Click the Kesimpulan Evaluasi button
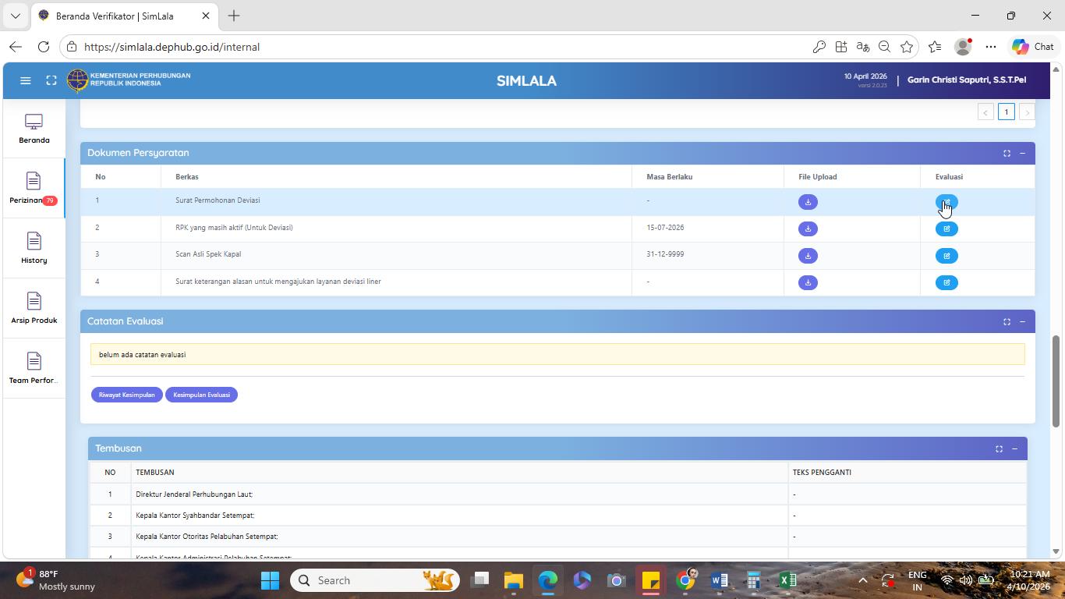 pos(201,395)
